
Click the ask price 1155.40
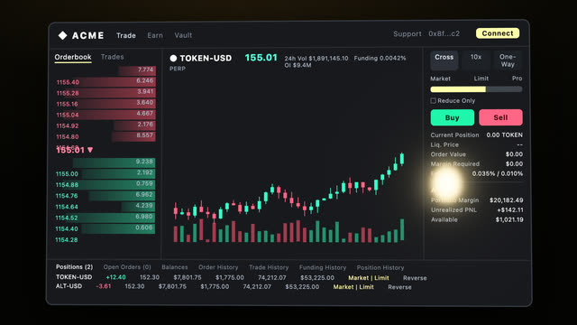pyautogui.click(x=68, y=82)
